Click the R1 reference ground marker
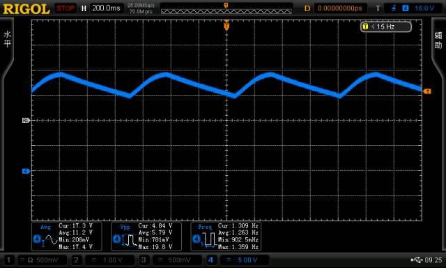This screenshot has width=446, height=268. click(26, 121)
